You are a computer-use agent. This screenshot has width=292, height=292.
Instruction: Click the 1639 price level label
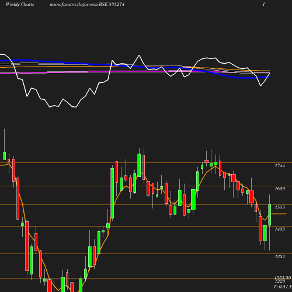tap(280, 189)
